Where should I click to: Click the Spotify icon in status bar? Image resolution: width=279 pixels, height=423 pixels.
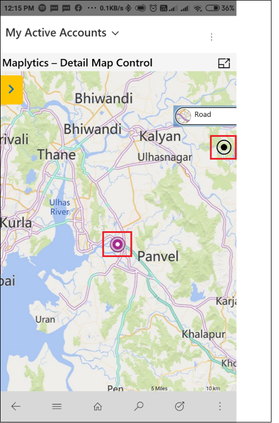pos(42,8)
